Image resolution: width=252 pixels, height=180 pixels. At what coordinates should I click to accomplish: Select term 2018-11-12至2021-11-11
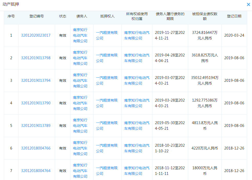pyautogui.click(x=170, y=171)
